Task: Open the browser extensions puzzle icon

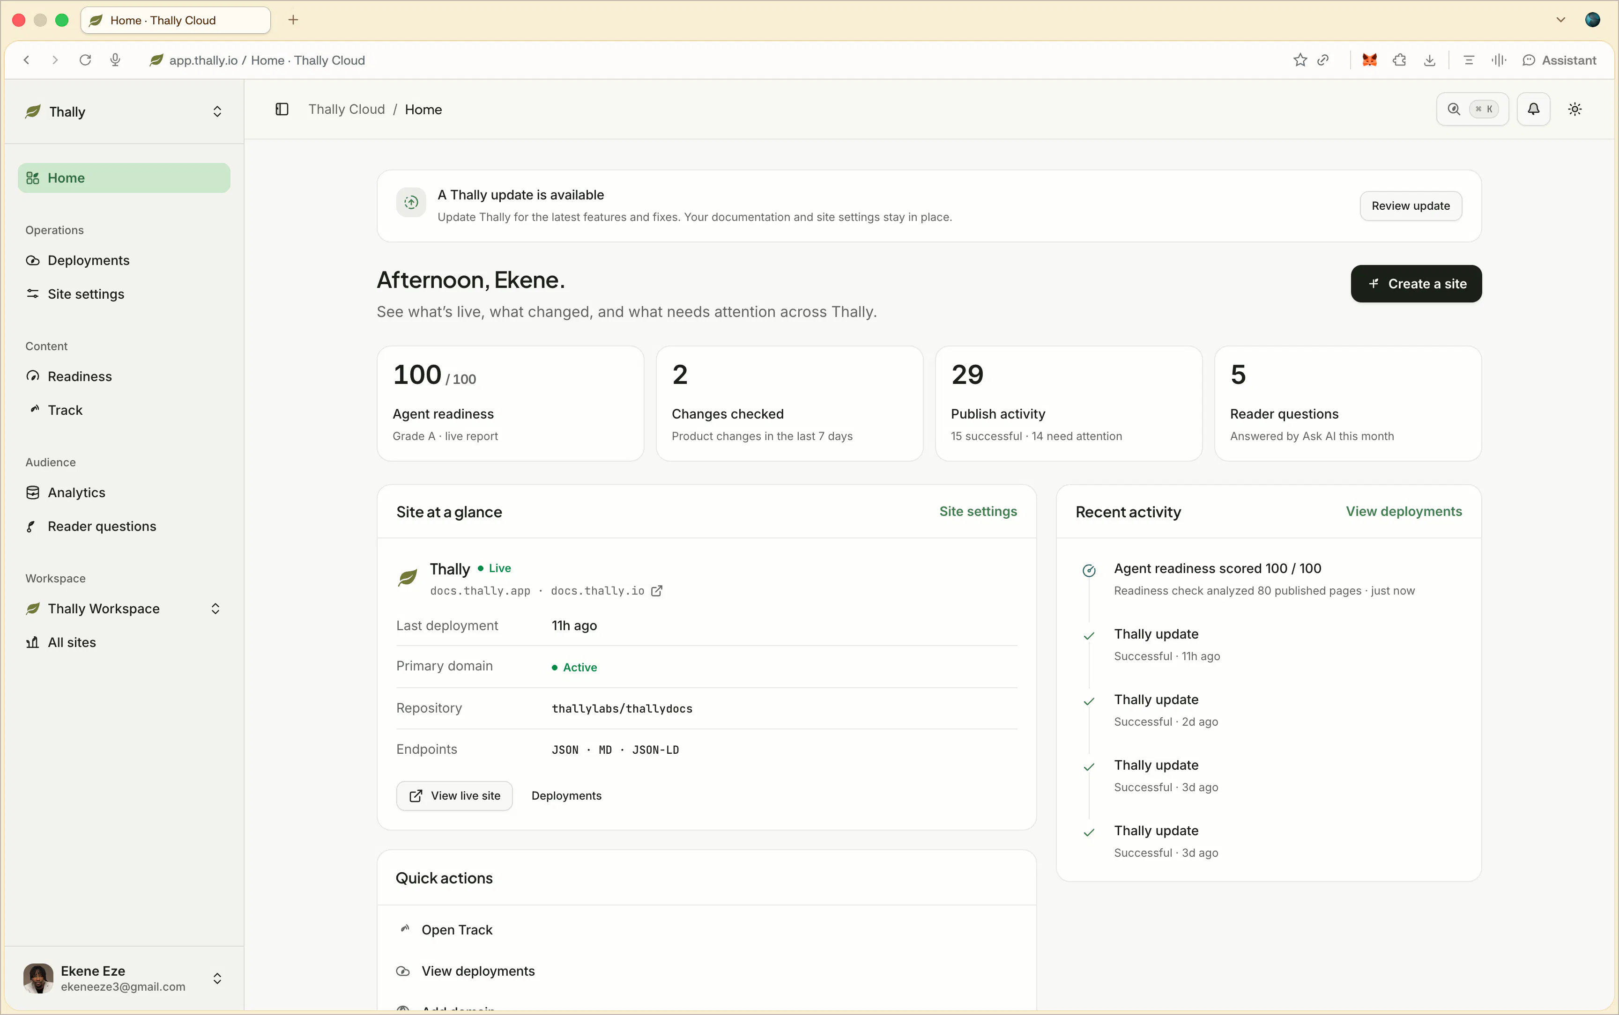Action: 1399,60
